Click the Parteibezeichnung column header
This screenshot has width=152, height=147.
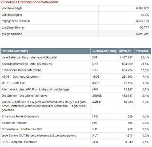pyautogui.click(x=46, y=51)
